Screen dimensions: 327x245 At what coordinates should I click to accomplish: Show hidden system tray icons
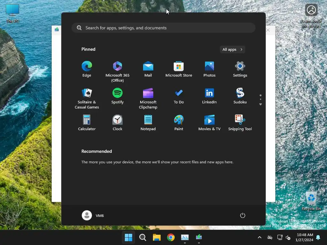point(260,237)
